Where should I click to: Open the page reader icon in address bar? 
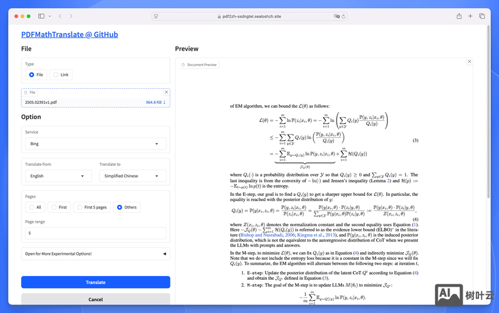pyautogui.click(x=156, y=16)
